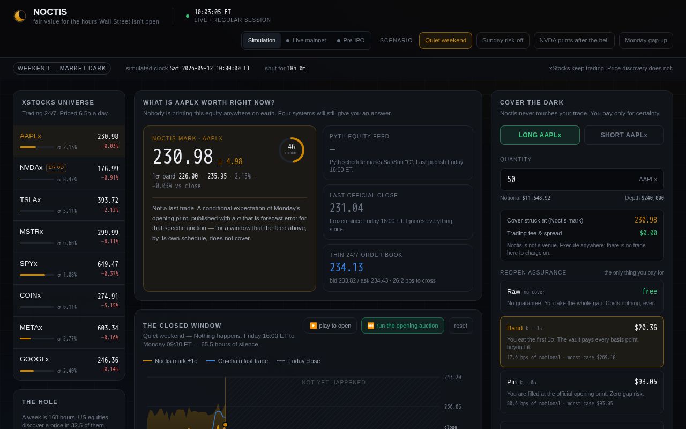Select METAx in the list

[x=69, y=332]
